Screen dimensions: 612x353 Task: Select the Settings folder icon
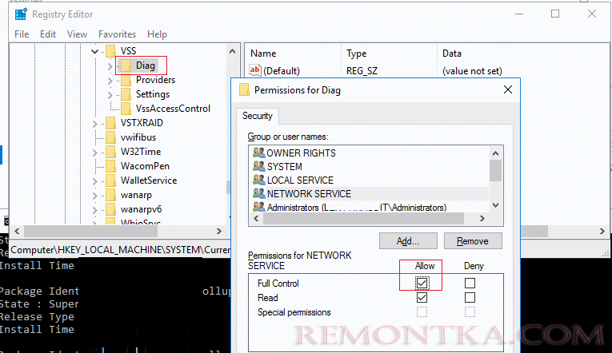[126, 94]
